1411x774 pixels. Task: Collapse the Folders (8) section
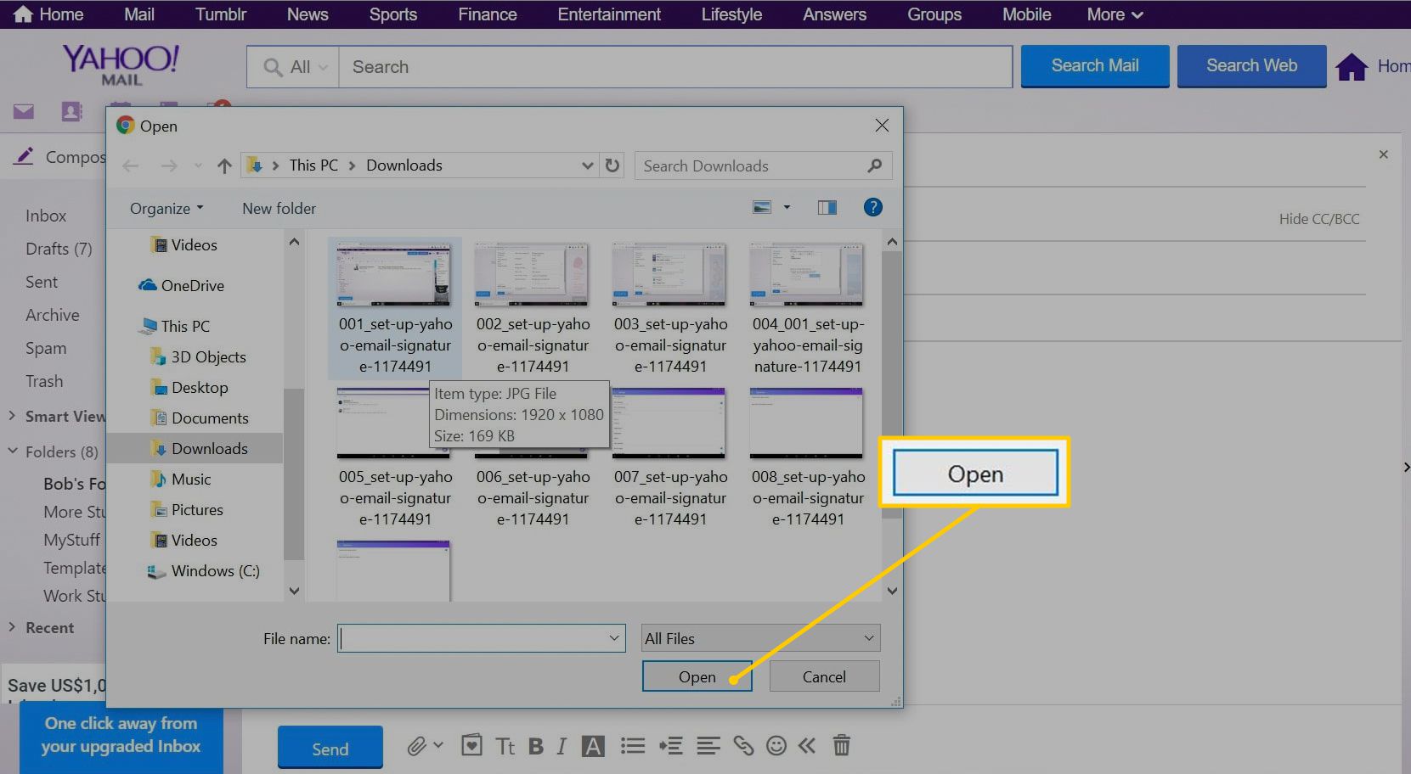pos(13,451)
